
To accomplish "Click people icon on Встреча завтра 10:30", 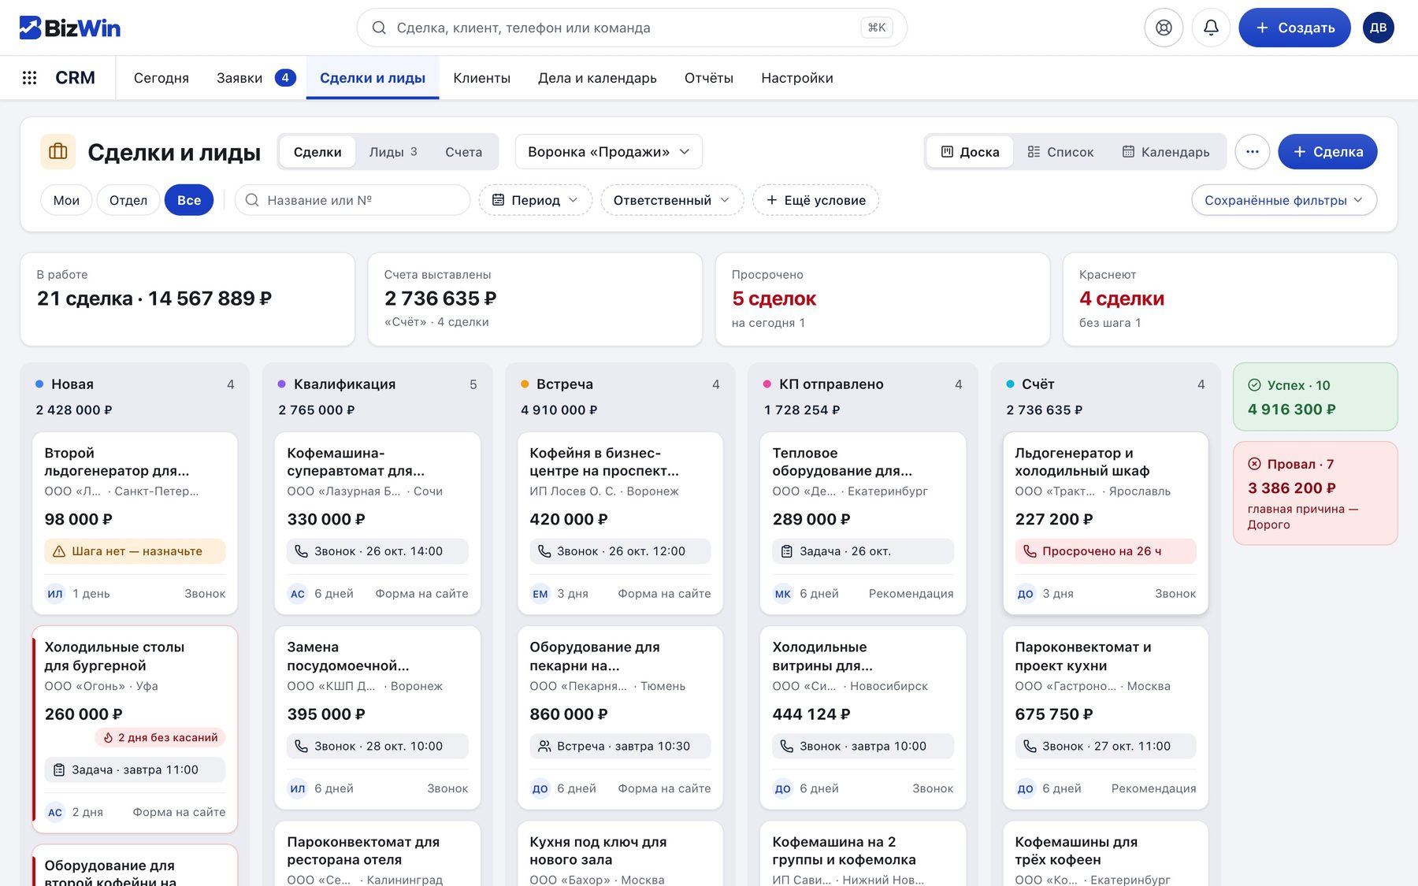I will tap(544, 746).
